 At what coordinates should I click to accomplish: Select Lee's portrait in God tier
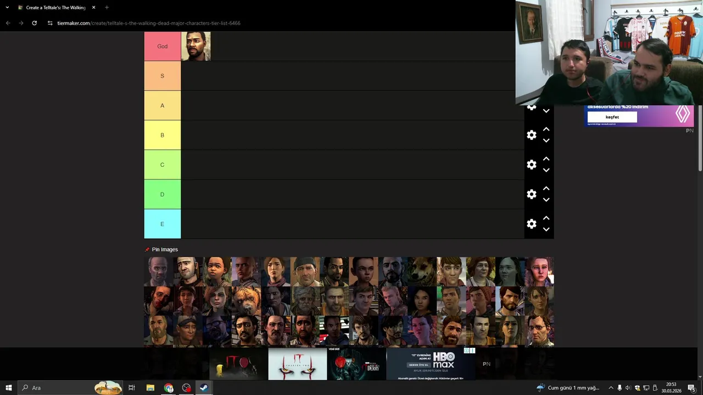[x=196, y=46]
